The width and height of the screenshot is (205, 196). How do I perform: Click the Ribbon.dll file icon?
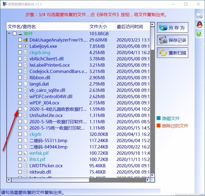click(26, 78)
